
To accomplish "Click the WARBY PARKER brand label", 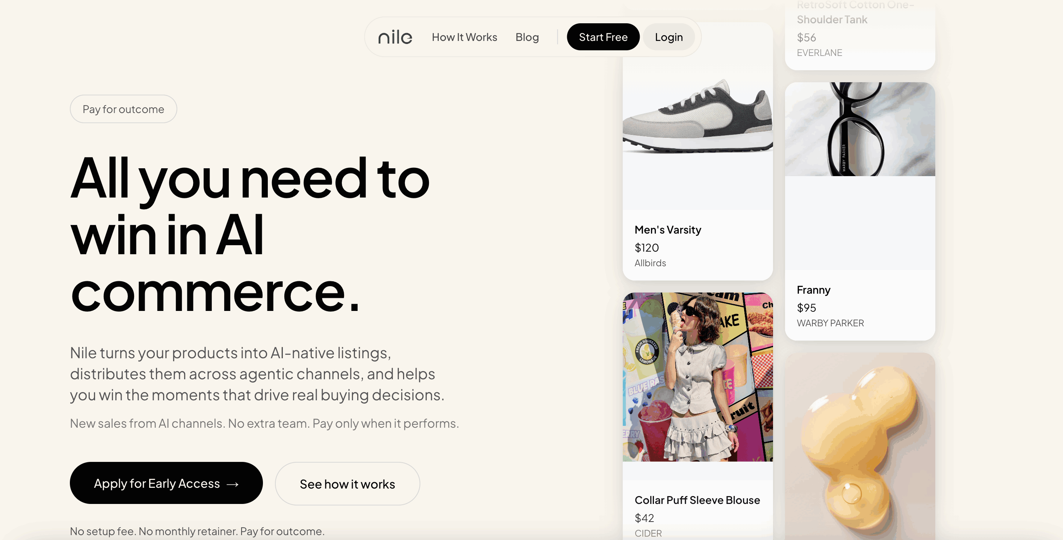I will pos(830,323).
